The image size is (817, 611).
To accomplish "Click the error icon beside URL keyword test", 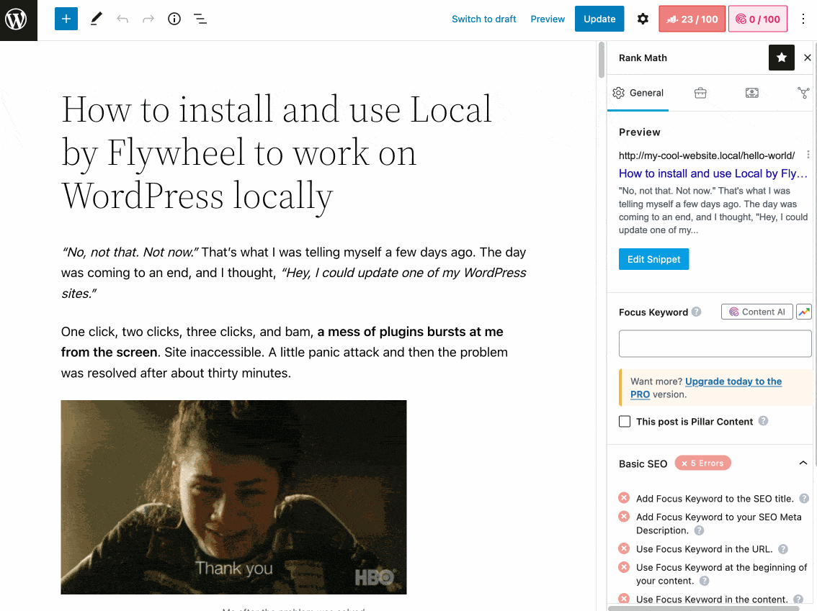I will coord(624,548).
